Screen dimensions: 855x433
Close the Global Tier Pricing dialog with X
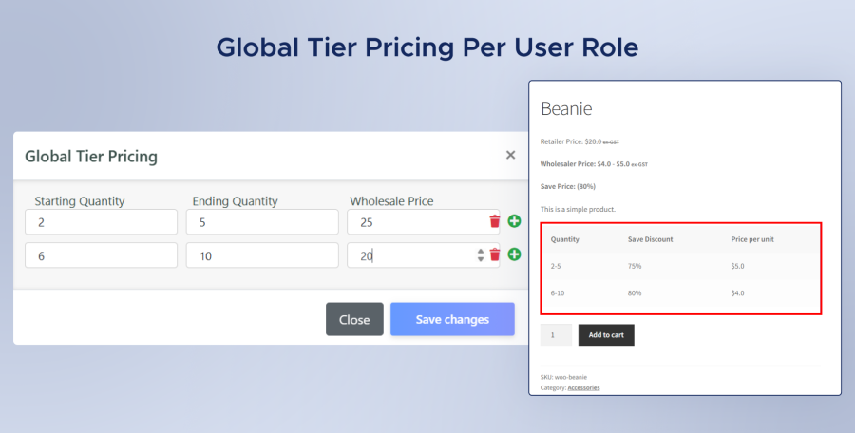(510, 155)
